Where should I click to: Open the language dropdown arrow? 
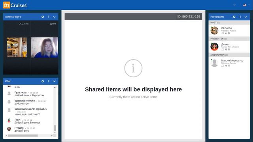(249, 5)
